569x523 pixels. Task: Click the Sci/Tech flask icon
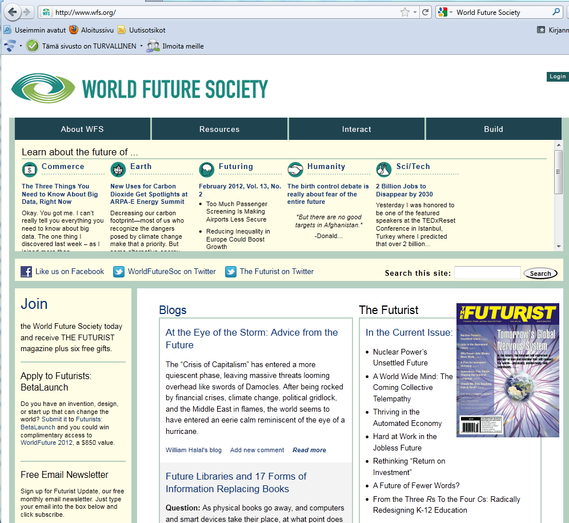click(x=383, y=170)
